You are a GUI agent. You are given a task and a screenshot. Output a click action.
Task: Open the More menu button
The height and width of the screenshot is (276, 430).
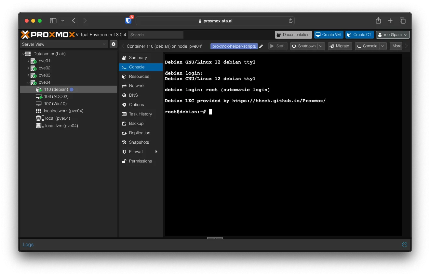[x=396, y=46]
